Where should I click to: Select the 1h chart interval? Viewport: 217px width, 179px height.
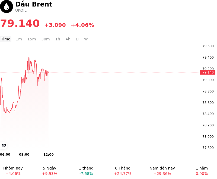click(x=58, y=39)
